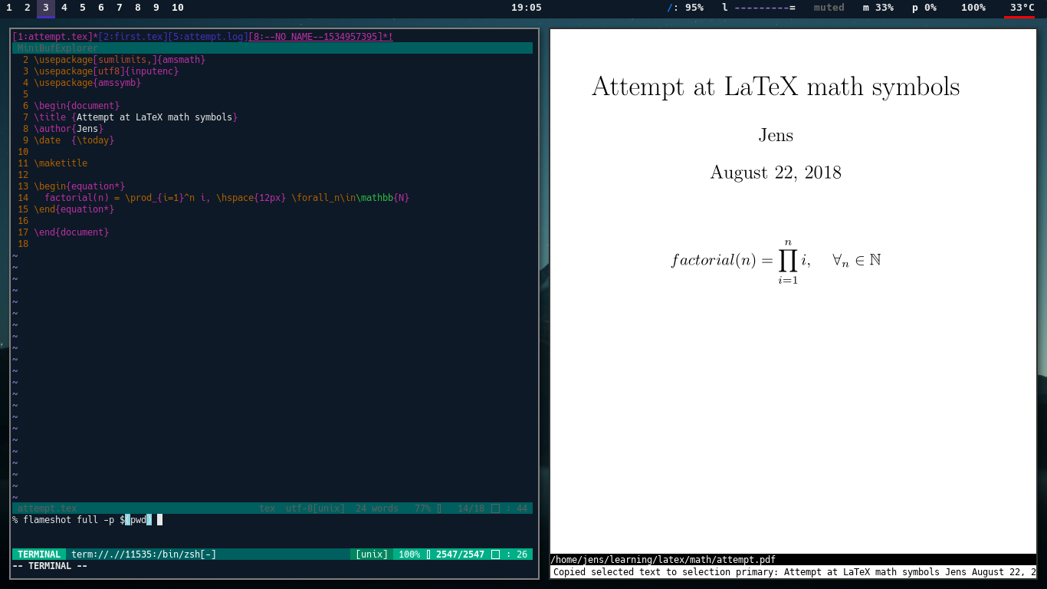Select the active workspace 3
The height and width of the screenshot is (589, 1047).
pos(46,8)
